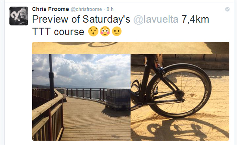Click the bicycle shadow on the sand
Screen dimensions: 237x145
186,129
